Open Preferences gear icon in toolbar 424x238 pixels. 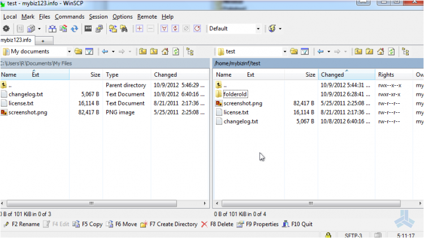(6, 29)
